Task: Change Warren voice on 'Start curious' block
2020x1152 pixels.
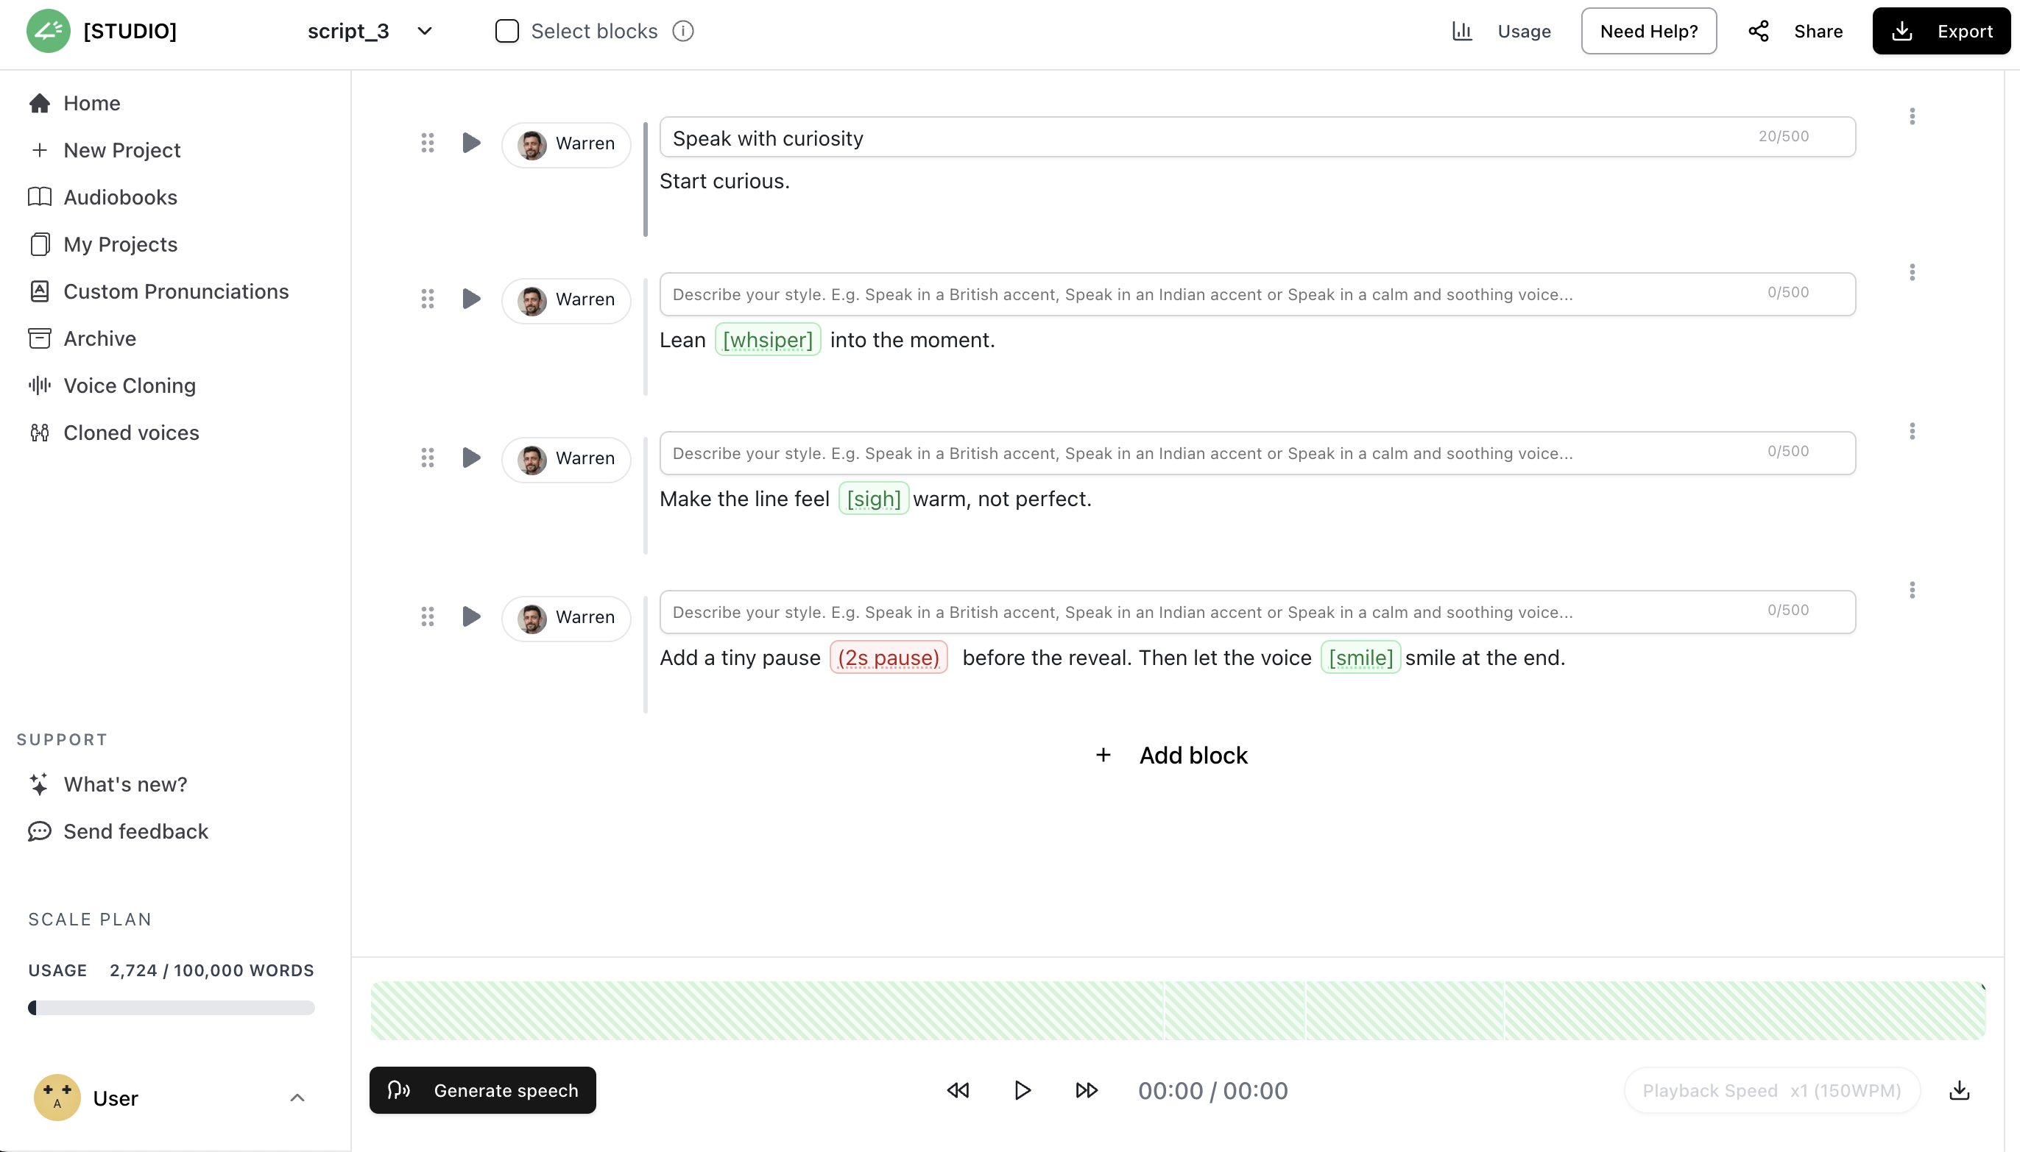Action: 566,144
